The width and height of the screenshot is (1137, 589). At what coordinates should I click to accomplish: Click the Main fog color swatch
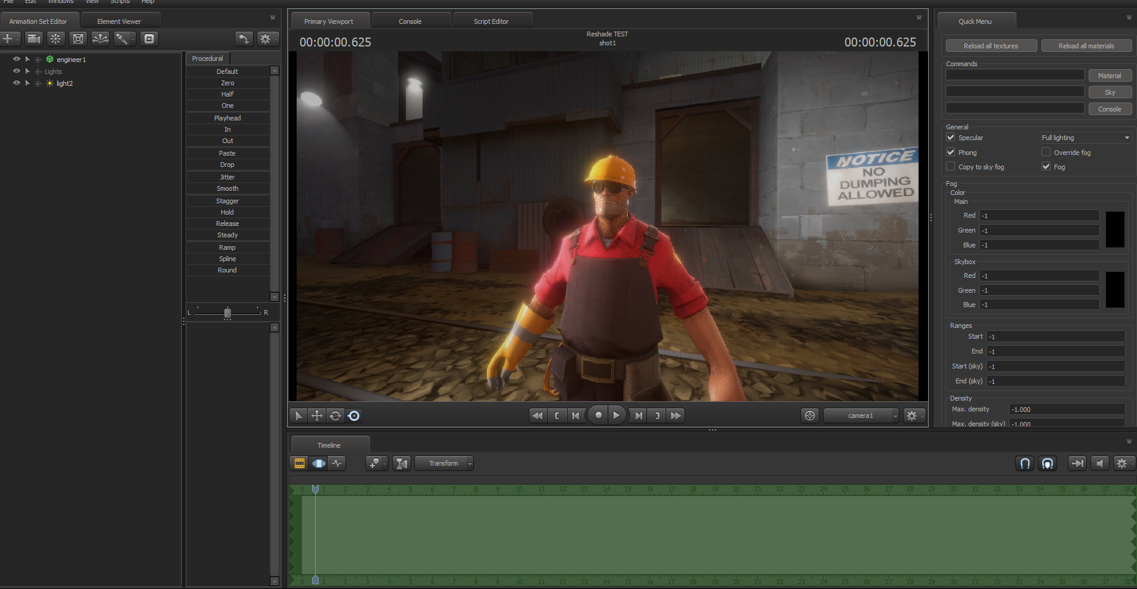(1114, 230)
